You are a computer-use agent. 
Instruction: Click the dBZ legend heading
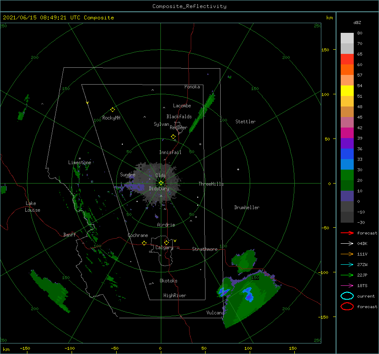coord(357,23)
